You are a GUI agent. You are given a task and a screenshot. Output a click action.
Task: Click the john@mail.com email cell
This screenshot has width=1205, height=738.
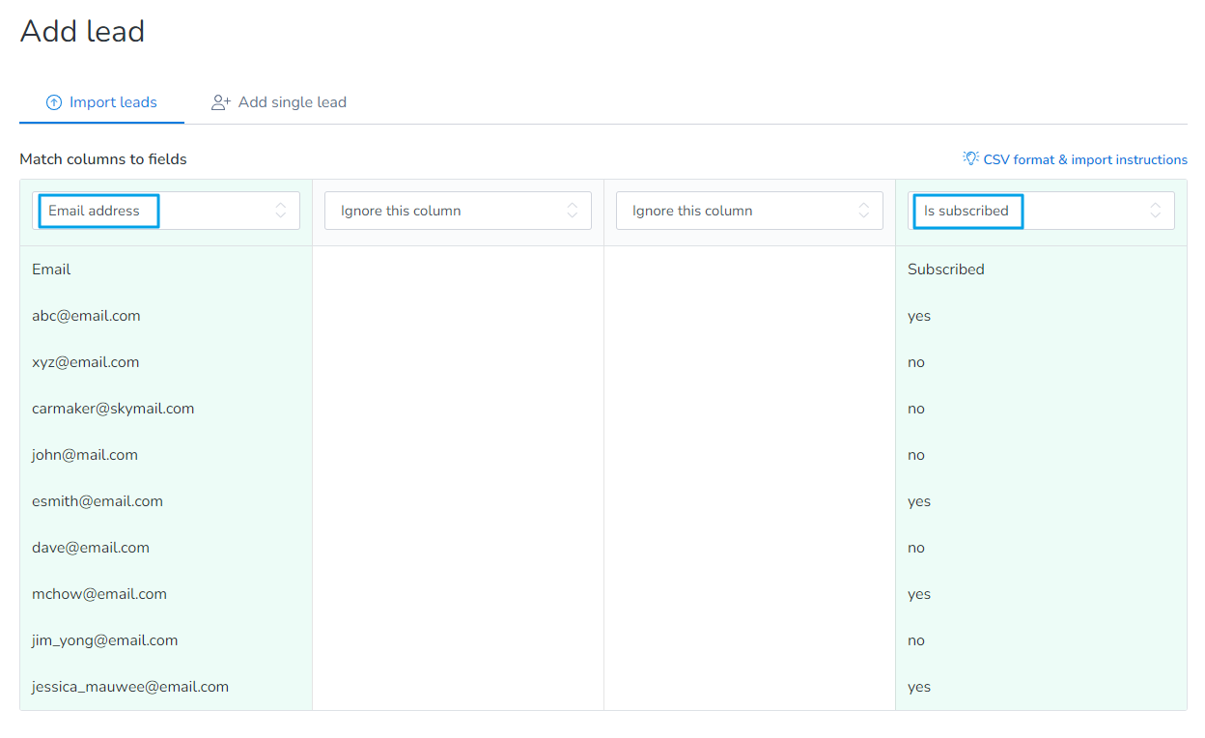(x=85, y=455)
